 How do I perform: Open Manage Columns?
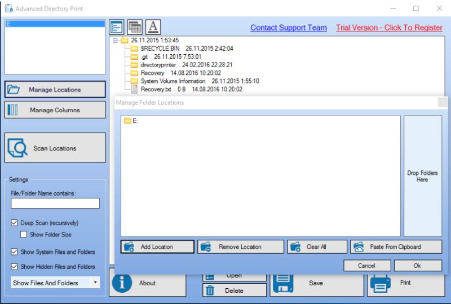click(55, 109)
